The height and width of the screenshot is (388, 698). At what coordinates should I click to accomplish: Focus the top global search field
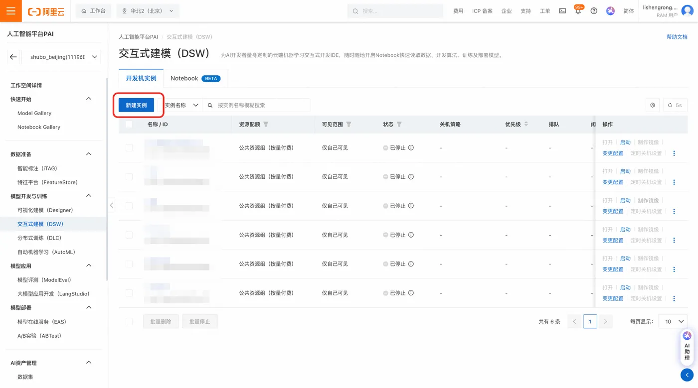[395, 11]
